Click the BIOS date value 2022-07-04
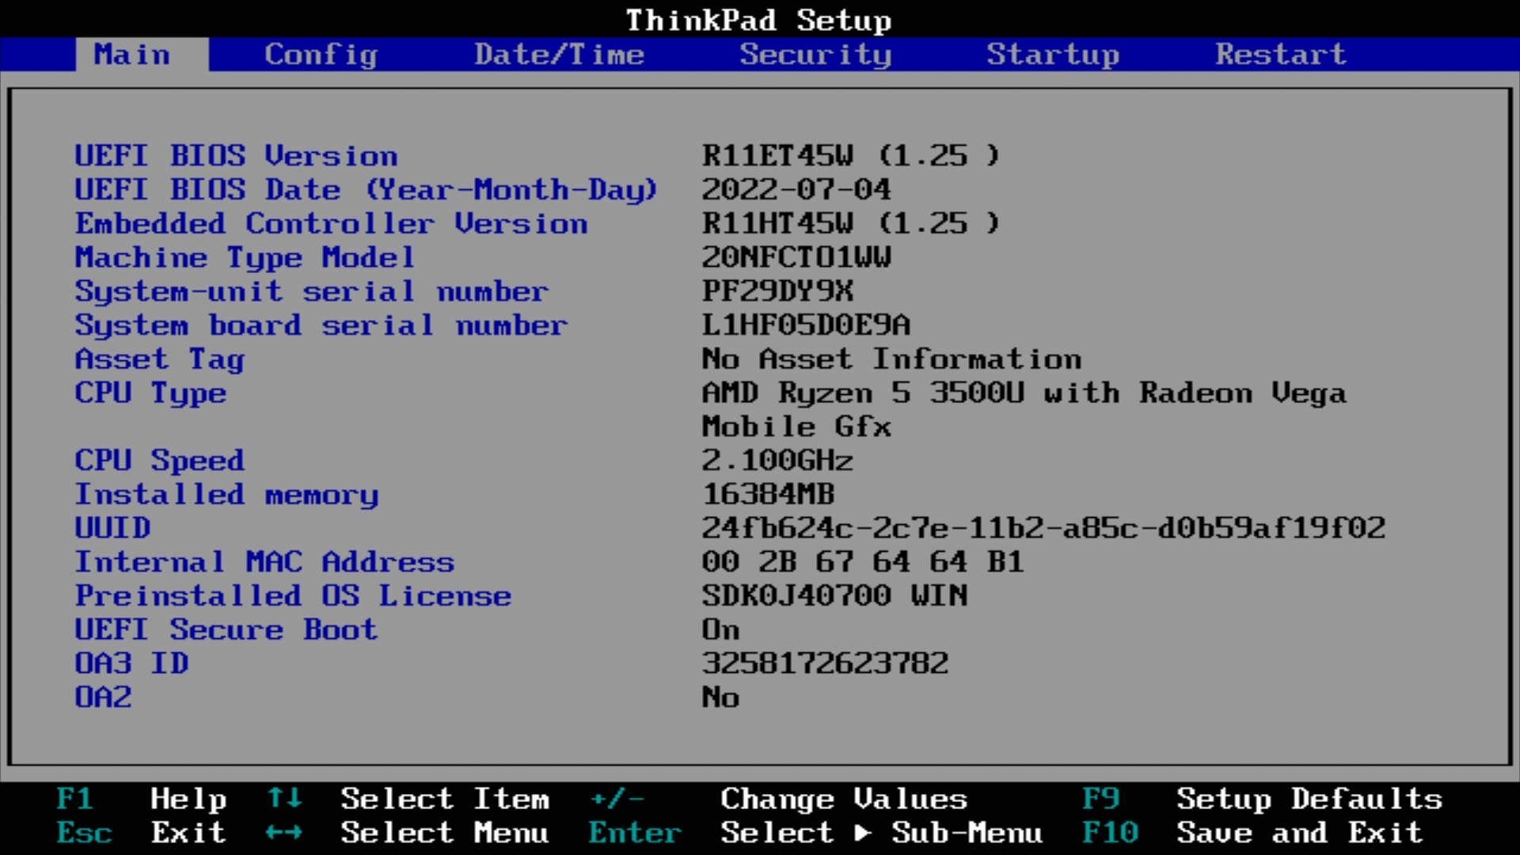Viewport: 1520px width, 855px height. [x=796, y=189]
